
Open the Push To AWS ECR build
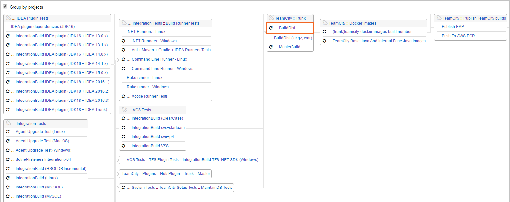[x=458, y=36]
